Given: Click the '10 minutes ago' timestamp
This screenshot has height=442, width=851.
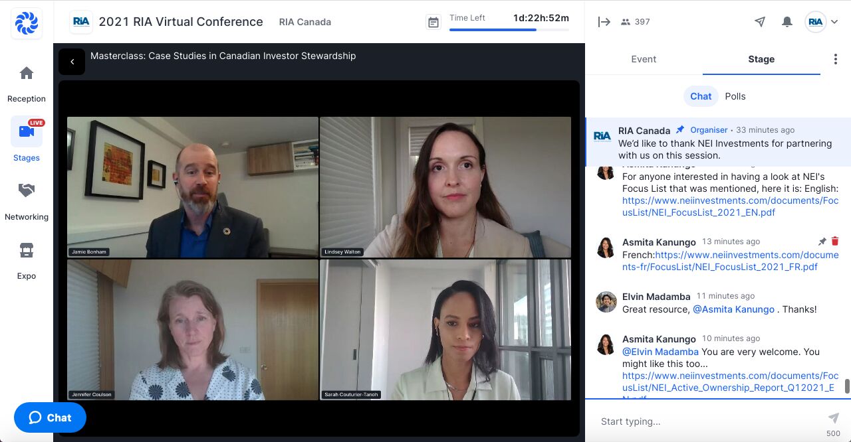Looking at the screenshot, I should (731, 338).
